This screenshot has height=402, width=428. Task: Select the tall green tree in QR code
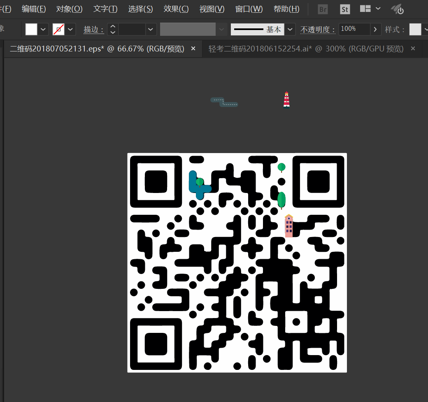(x=281, y=200)
